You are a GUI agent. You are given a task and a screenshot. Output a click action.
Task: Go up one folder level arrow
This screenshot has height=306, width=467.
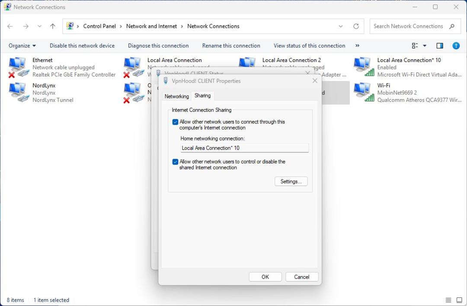53,26
